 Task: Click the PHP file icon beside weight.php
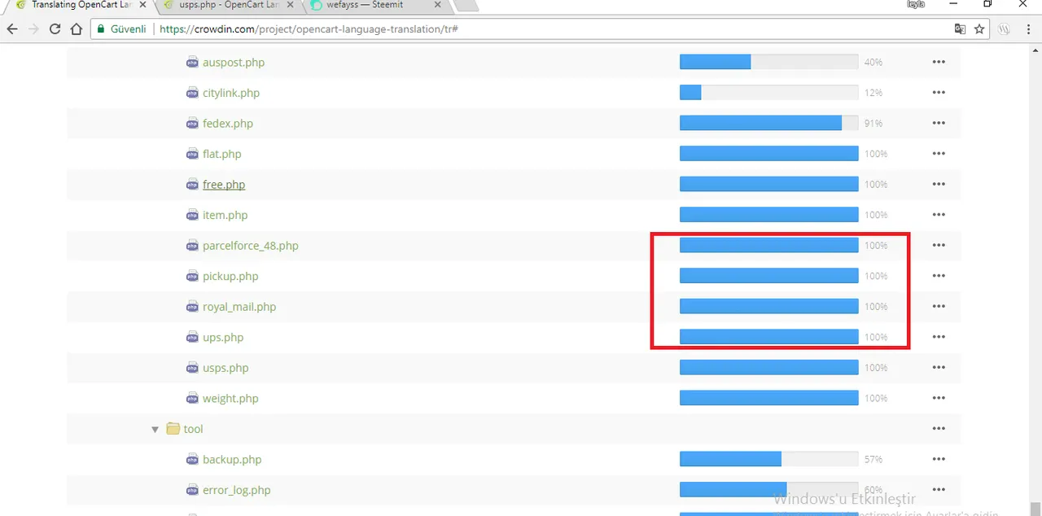(x=192, y=398)
